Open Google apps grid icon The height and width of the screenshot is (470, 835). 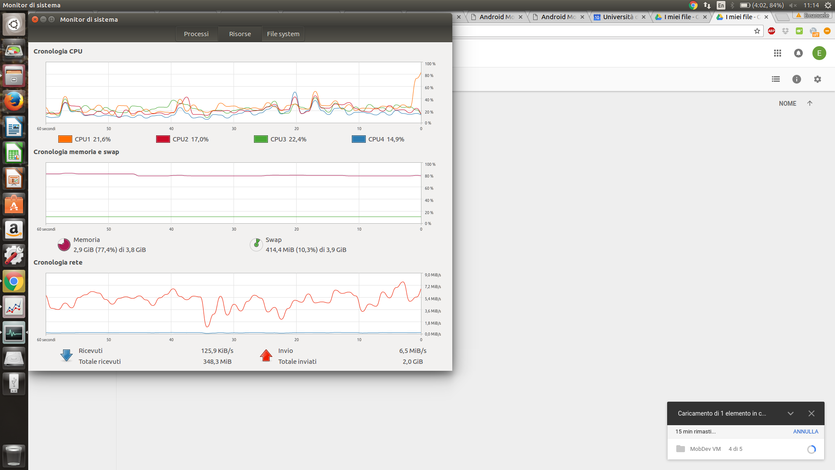coord(778,53)
